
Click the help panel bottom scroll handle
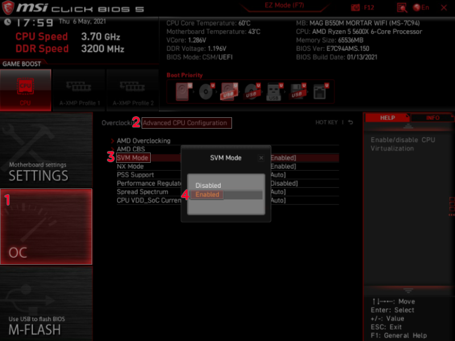[408, 290]
